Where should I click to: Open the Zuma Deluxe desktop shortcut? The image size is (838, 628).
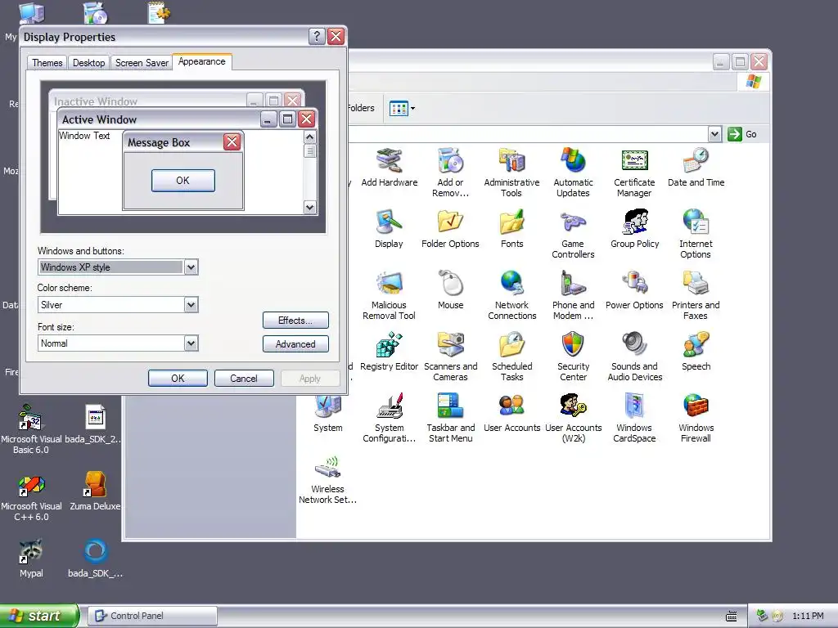click(95, 491)
